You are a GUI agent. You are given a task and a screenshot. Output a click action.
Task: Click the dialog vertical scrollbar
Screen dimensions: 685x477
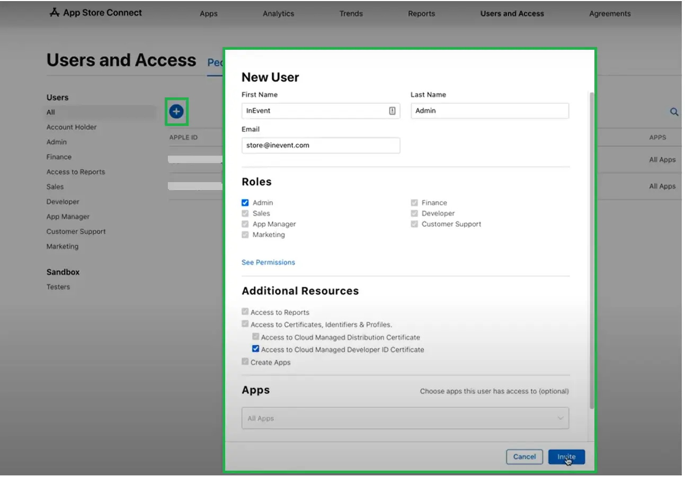pos(592,250)
